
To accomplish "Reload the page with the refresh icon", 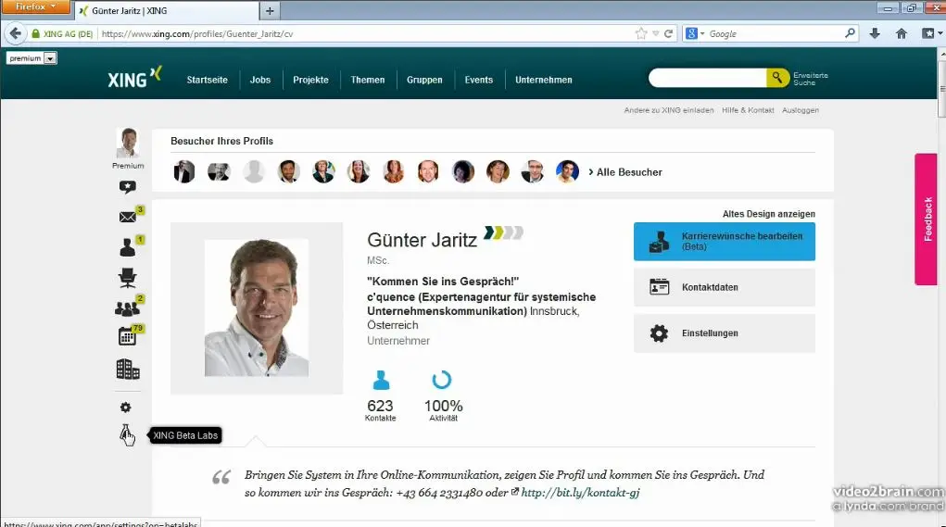I will (668, 33).
